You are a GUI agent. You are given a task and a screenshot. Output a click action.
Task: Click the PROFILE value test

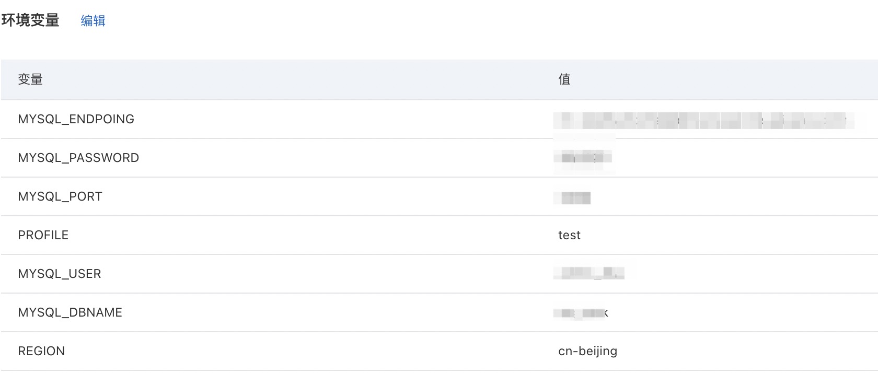(x=569, y=235)
